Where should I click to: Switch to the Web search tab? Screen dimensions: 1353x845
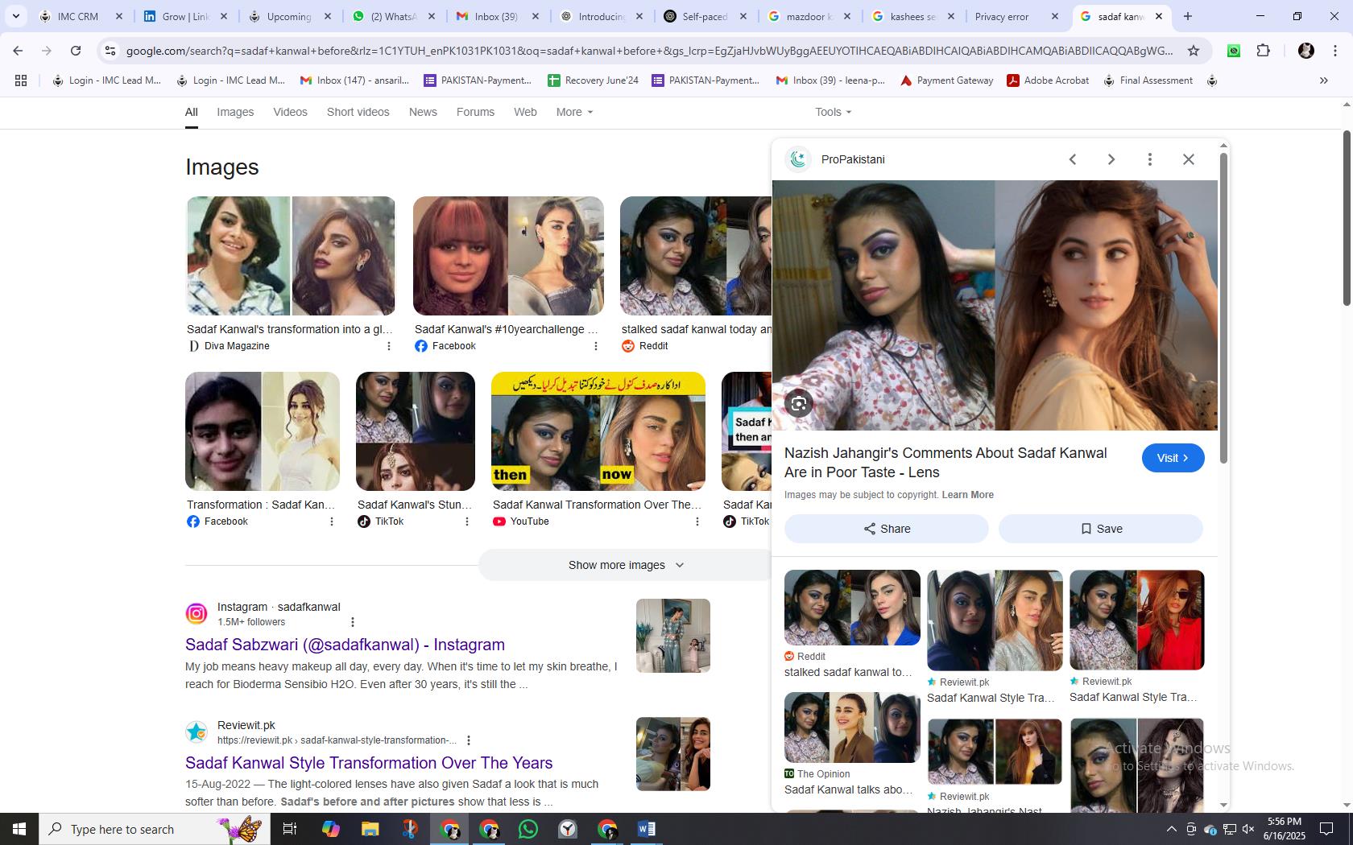[525, 112]
